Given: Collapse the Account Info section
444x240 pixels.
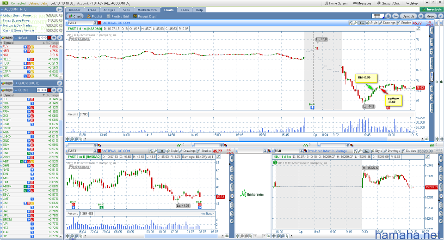Looking at the screenshot, I should point(2,9).
